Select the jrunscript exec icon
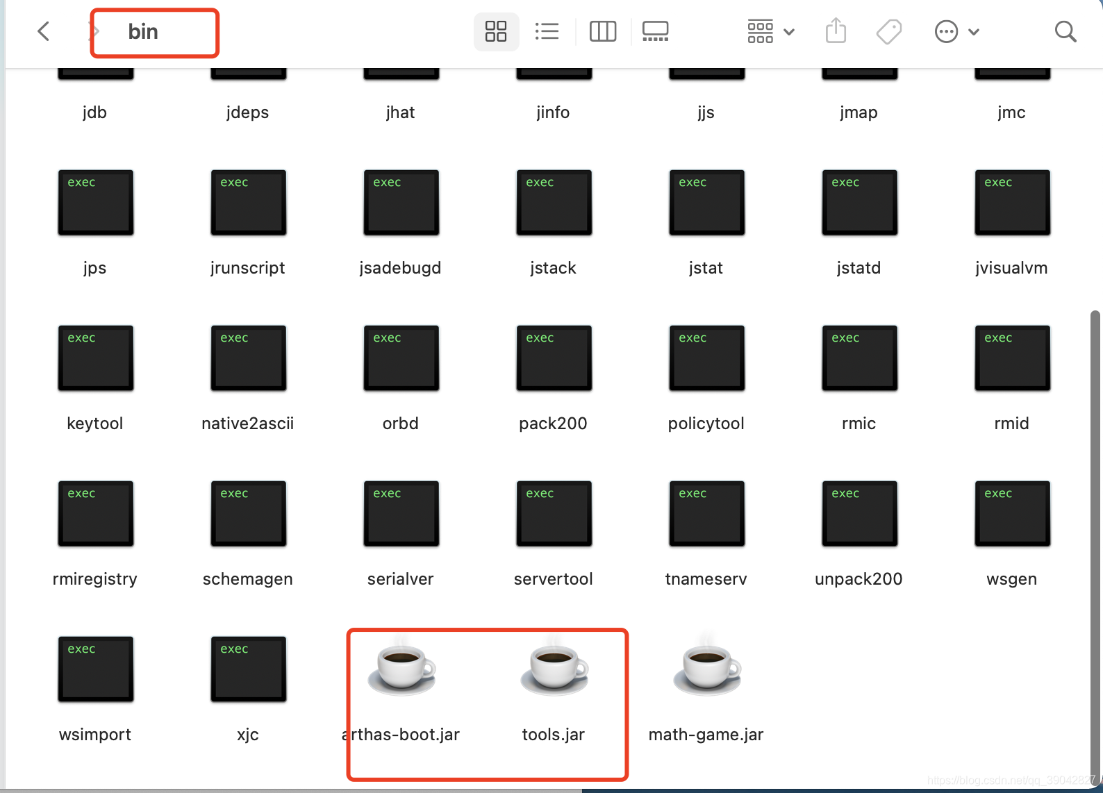Image resolution: width=1103 pixels, height=793 pixels. [x=249, y=203]
